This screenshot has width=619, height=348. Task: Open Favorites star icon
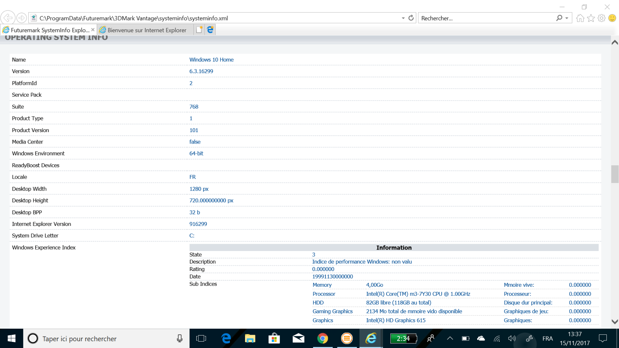[x=591, y=18]
